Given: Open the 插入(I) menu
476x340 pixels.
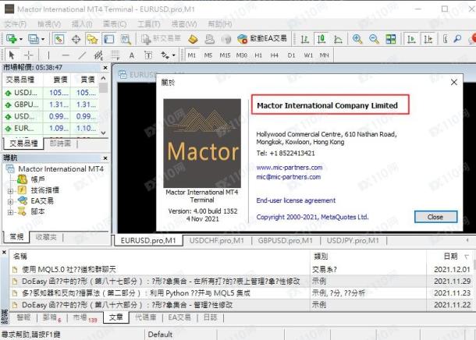Looking at the screenshot, I should (82, 23).
